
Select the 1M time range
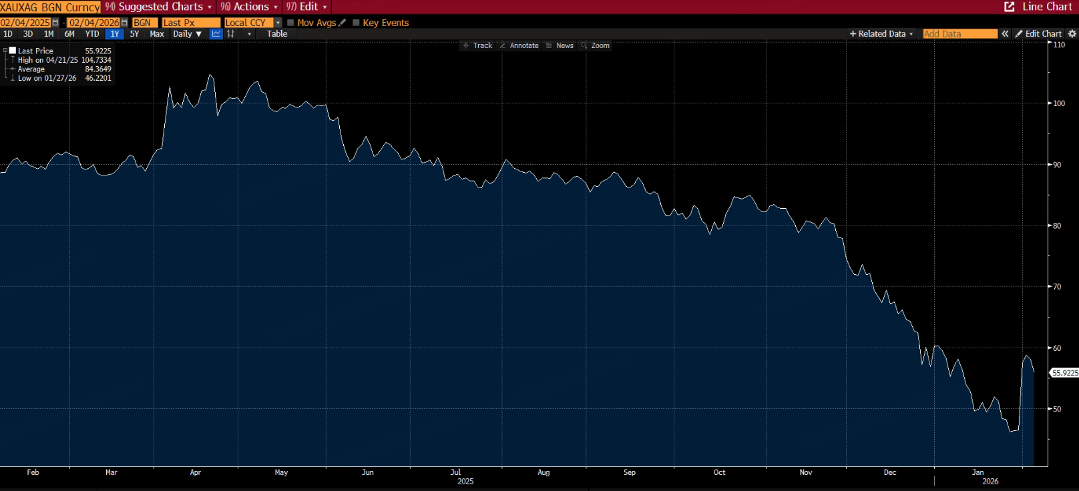49,34
